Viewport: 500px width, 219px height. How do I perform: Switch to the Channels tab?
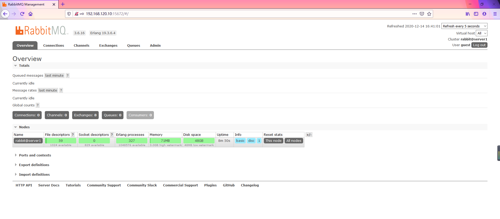[82, 45]
